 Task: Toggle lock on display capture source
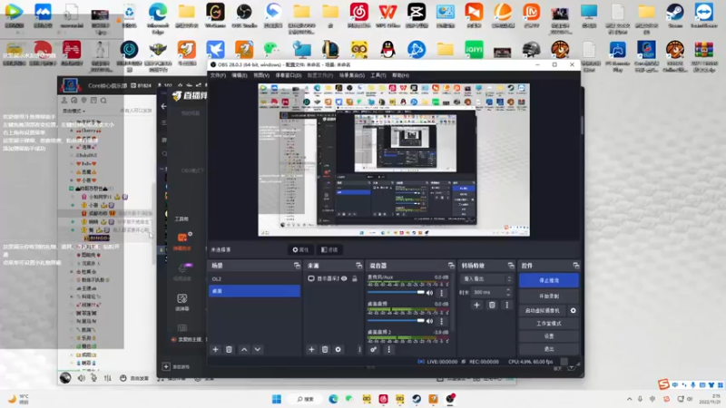point(355,278)
